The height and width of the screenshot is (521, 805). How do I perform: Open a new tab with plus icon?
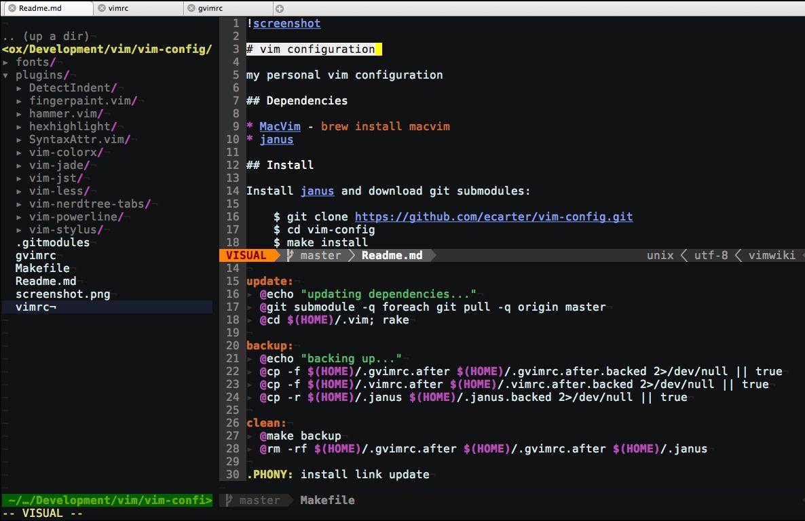point(280,8)
